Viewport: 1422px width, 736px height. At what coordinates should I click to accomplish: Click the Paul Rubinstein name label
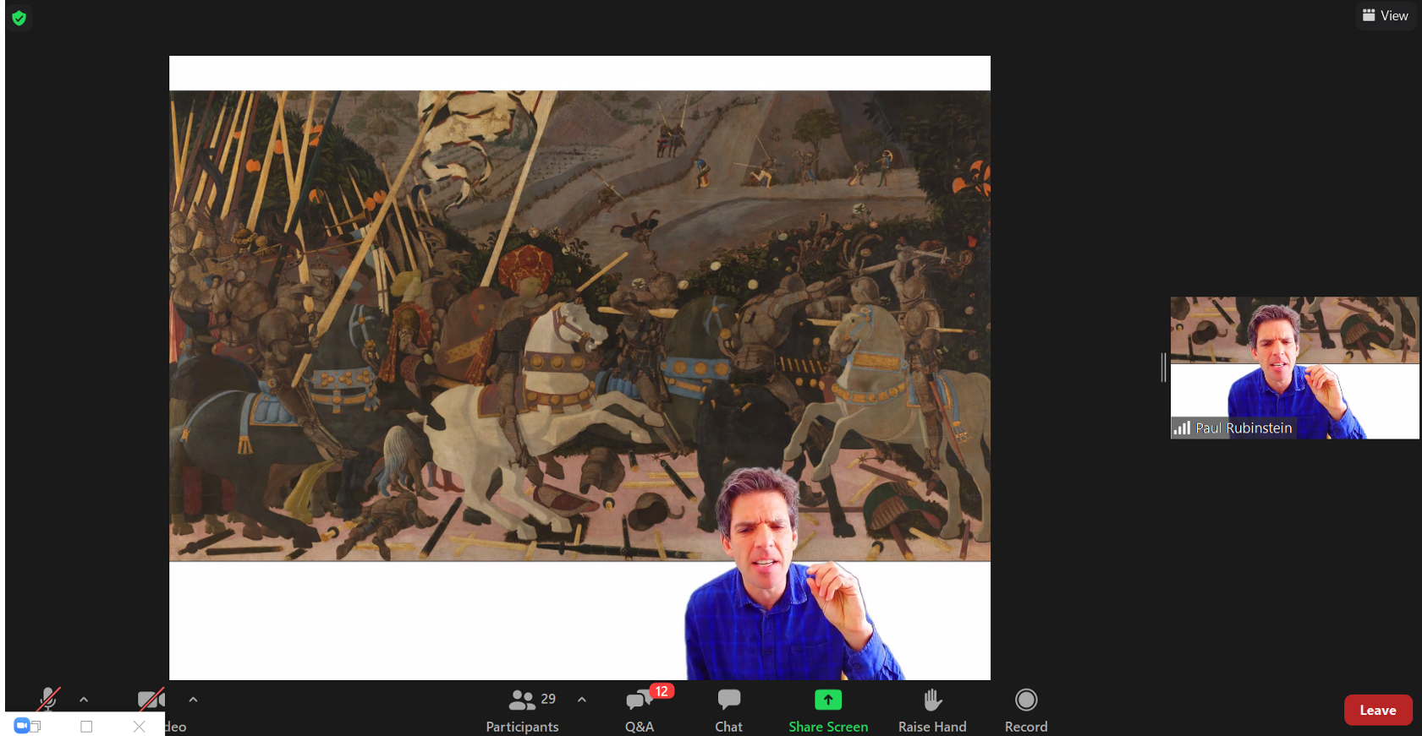click(x=1243, y=428)
